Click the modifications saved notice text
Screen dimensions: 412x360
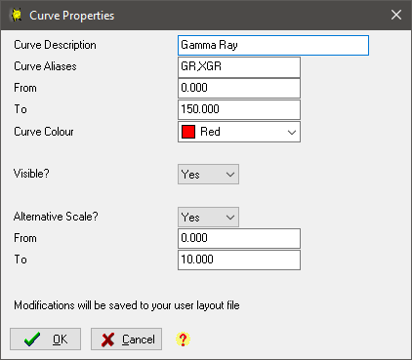tap(127, 305)
